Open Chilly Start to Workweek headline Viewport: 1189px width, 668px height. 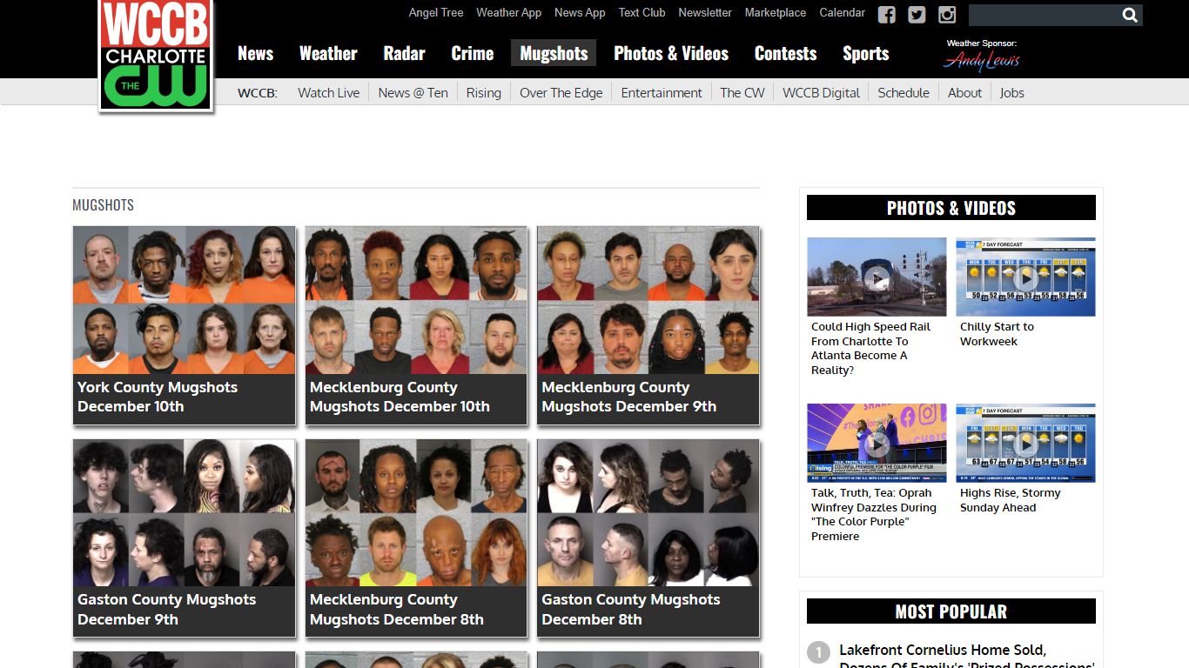tap(998, 334)
